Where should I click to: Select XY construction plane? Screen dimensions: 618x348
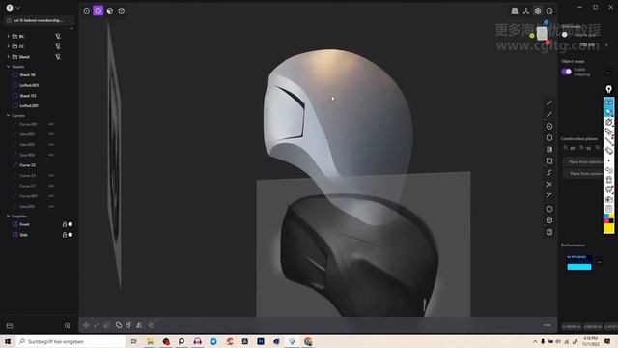pos(570,148)
